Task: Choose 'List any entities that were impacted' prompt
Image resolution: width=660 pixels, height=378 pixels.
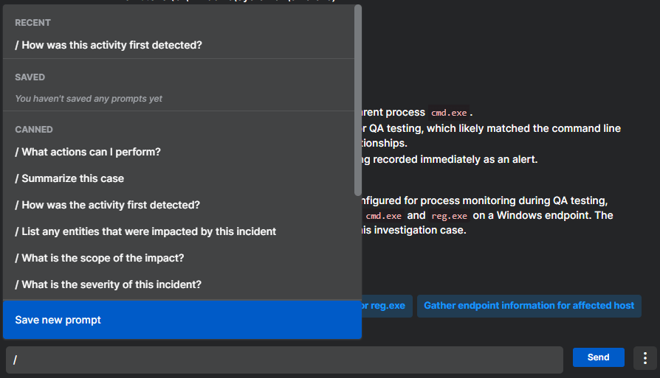Action: coord(145,231)
